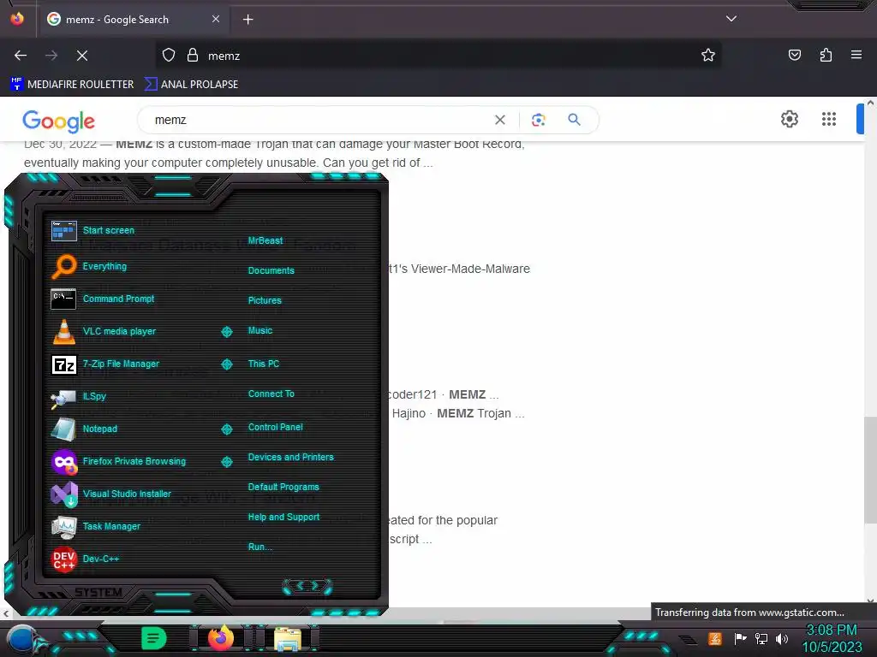Click the page vertical scrollbar thumb
This screenshot has width=877, height=657.
tap(870, 470)
